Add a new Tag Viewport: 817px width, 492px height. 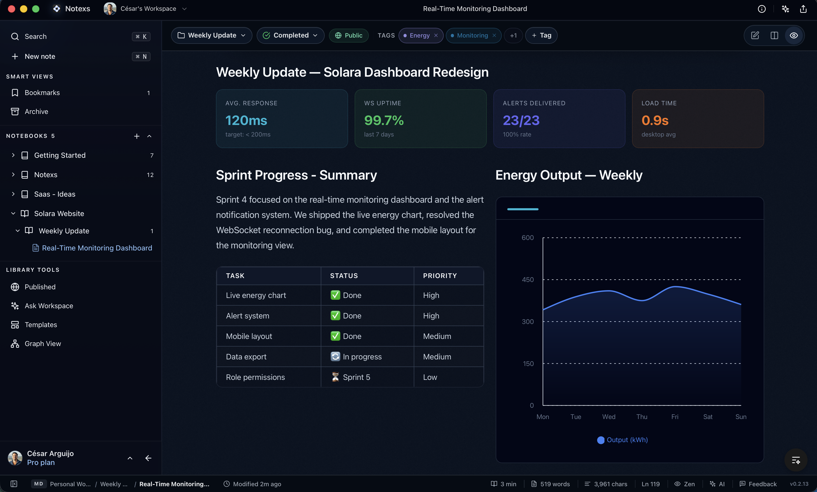(541, 35)
